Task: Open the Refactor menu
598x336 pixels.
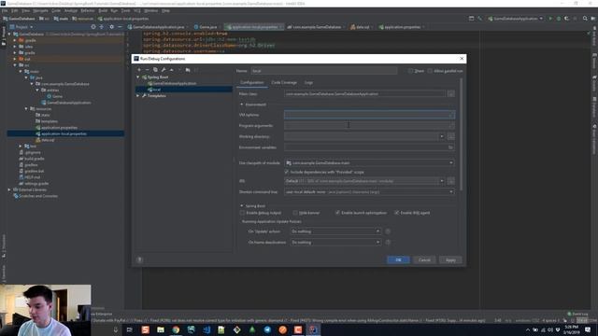Action: click(x=87, y=10)
